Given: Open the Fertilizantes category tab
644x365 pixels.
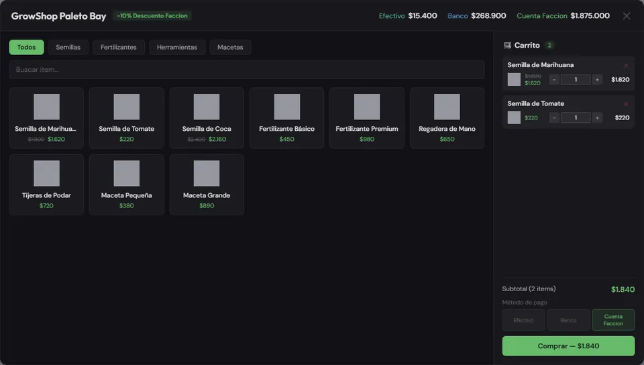Looking at the screenshot, I should pyautogui.click(x=118, y=47).
